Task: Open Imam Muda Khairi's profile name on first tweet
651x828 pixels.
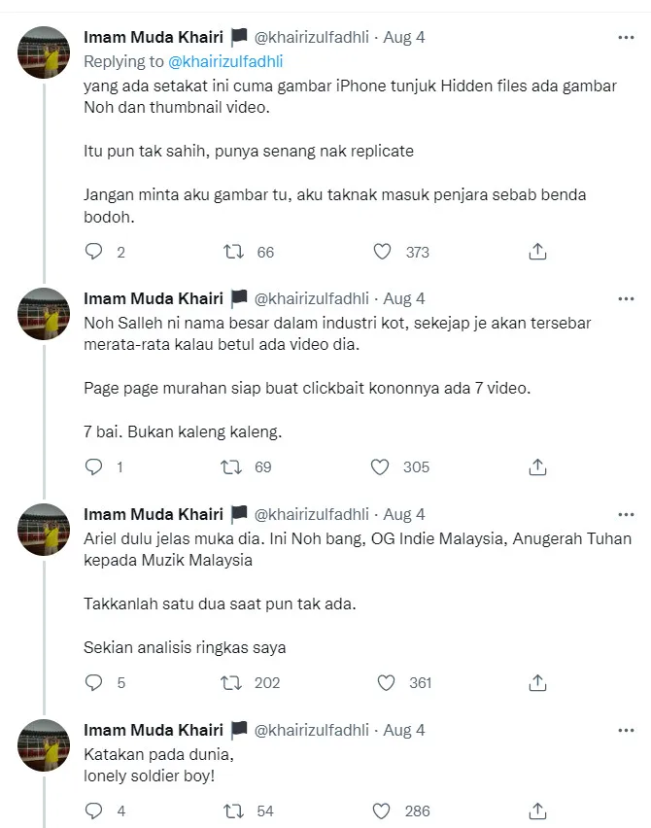Action: 154,38
